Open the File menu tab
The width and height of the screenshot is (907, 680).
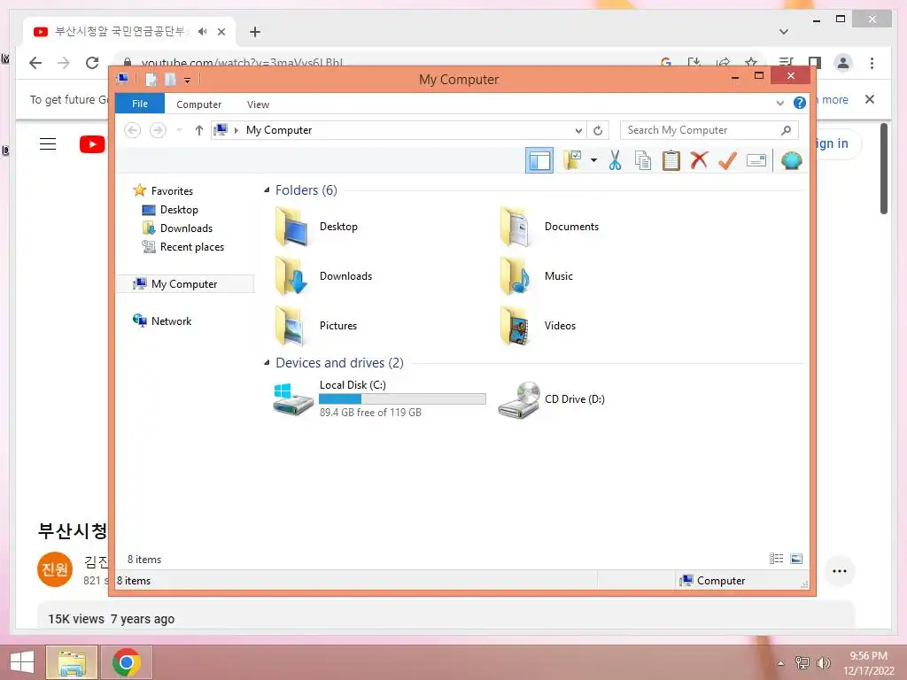pyautogui.click(x=140, y=104)
